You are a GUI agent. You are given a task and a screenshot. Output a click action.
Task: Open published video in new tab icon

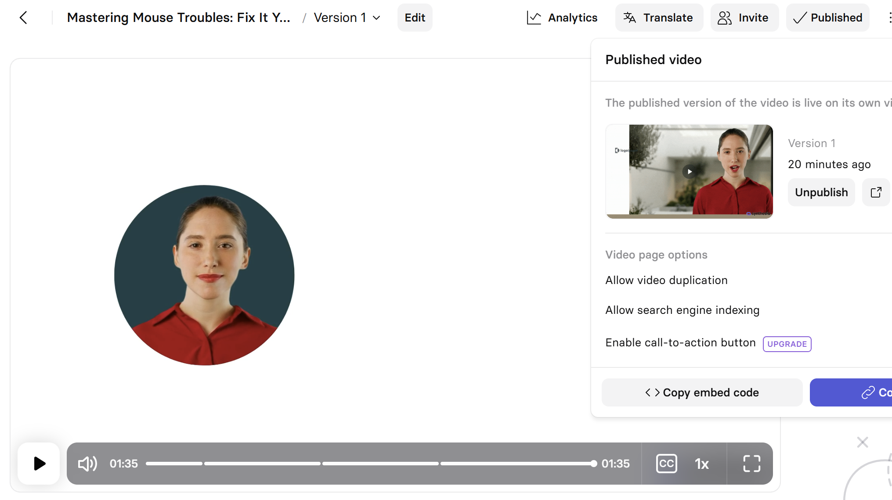tap(876, 192)
